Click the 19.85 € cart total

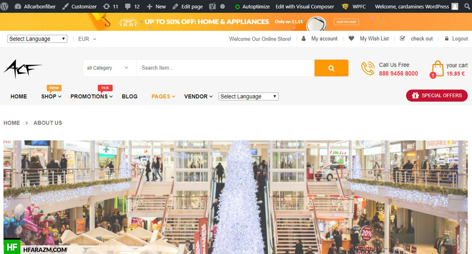pos(455,74)
